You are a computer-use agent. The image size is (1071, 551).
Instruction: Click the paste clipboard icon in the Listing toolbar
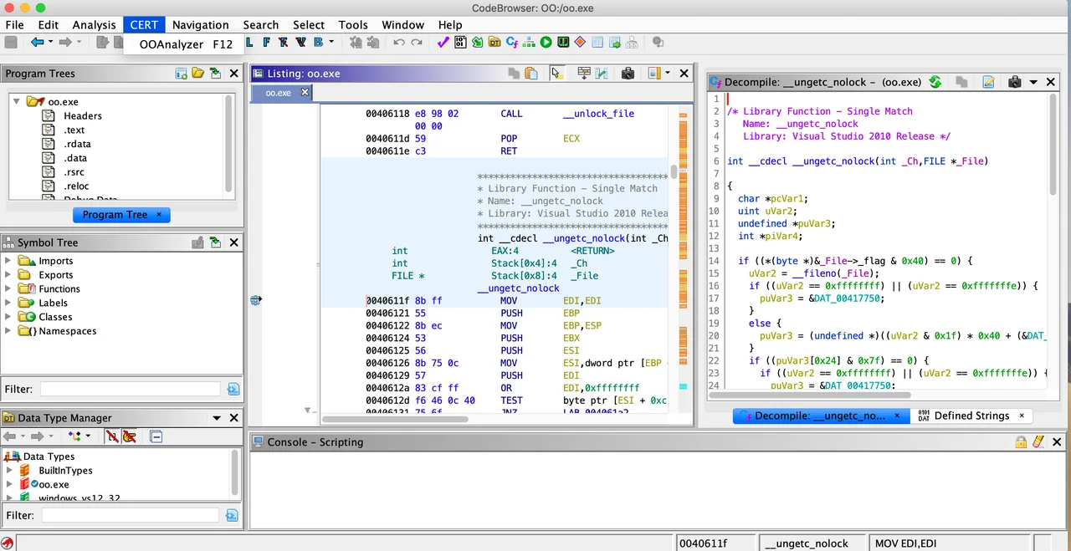tap(531, 74)
